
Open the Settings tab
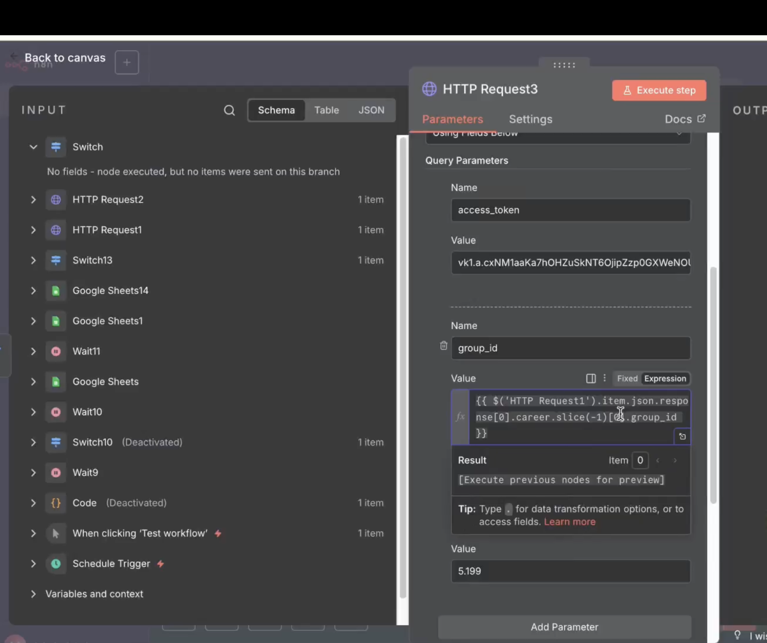530,119
